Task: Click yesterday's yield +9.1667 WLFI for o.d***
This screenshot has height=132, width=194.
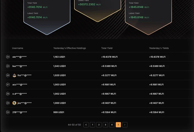Action: coord(157,94)
